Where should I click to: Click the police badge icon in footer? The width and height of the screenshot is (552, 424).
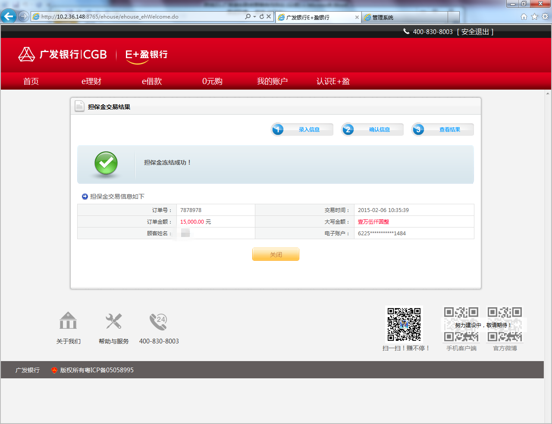point(54,370)
